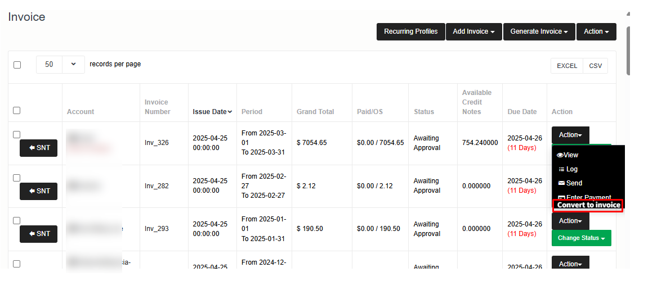The height and width of the screenshot is (281, 657).
Task: Click the eye icon for View
Action: (x=560, y=155)
